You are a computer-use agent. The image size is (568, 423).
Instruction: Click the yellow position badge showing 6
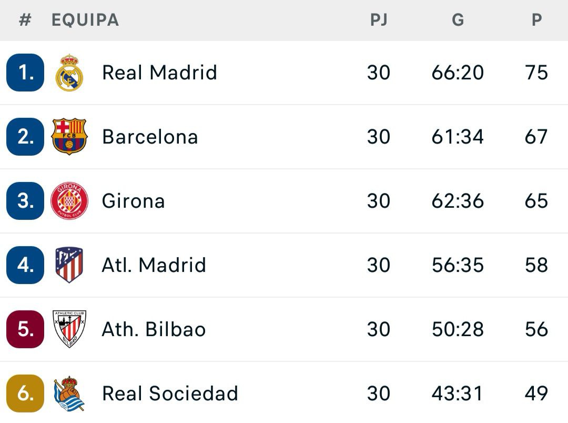click(x=25, y=393)
